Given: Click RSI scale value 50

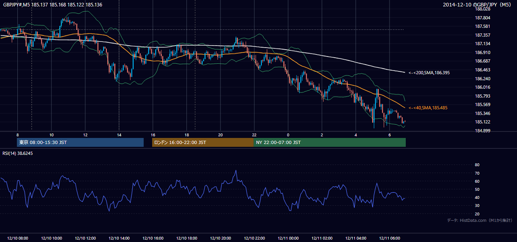Looking at the screenshot, I should point(477,189).
